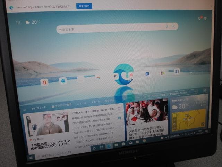Image resolution: width=222 pixels, height=167 pixels.
Task: Click the personalize button with the pencil icon
Action: click(155, 95)
